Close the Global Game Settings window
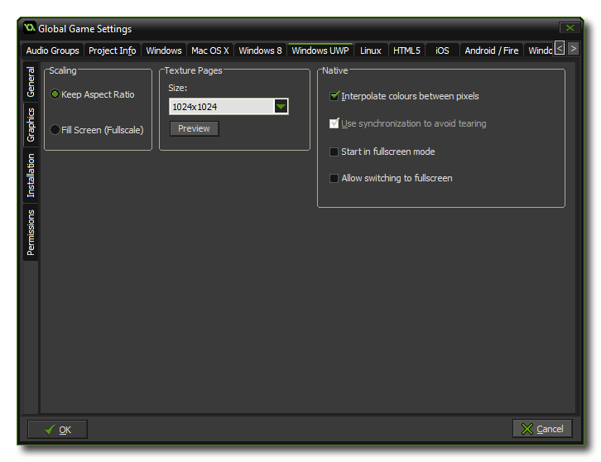Viewport: 601px width, 462px height. coord(568,28)
